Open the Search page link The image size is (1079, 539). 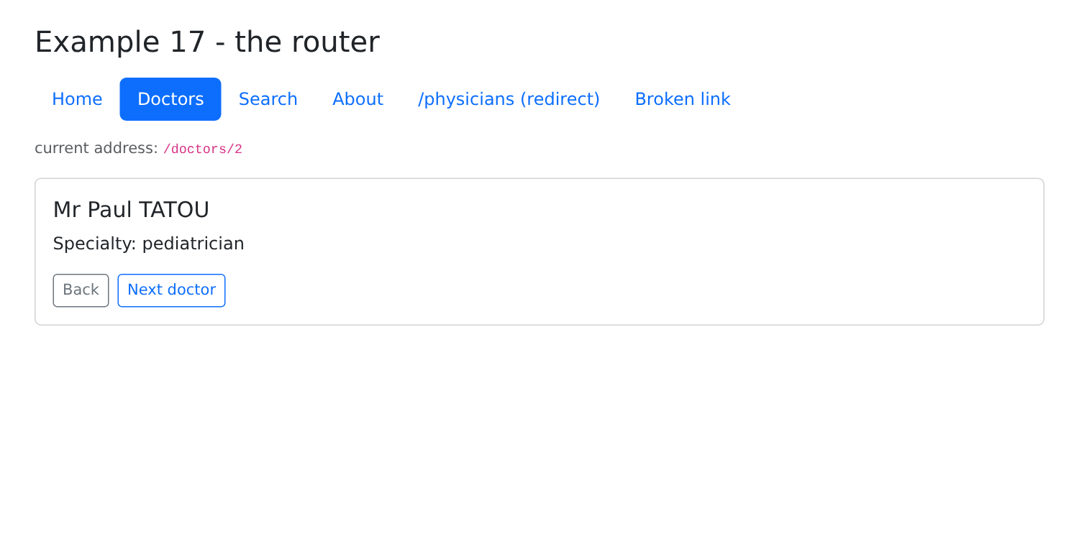point(268,99)
